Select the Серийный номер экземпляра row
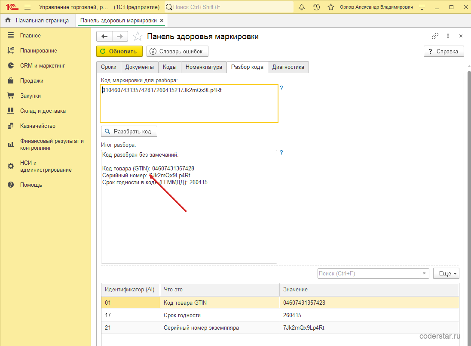The width and height of the screenshot is (471, 346). [280, 327]
